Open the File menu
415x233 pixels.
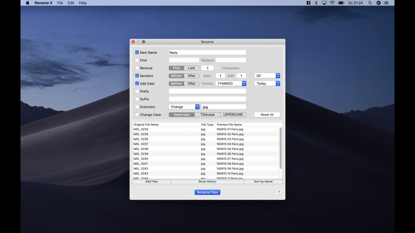[x=60, y=3]
